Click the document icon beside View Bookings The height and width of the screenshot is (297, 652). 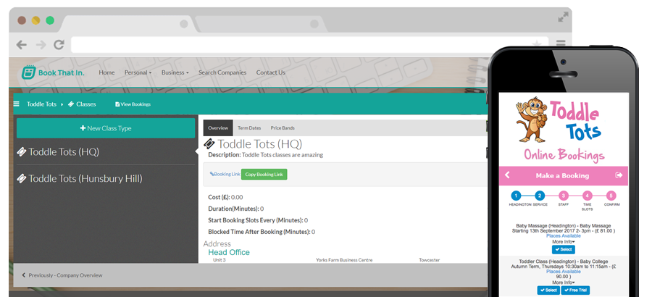coord(117,104)
